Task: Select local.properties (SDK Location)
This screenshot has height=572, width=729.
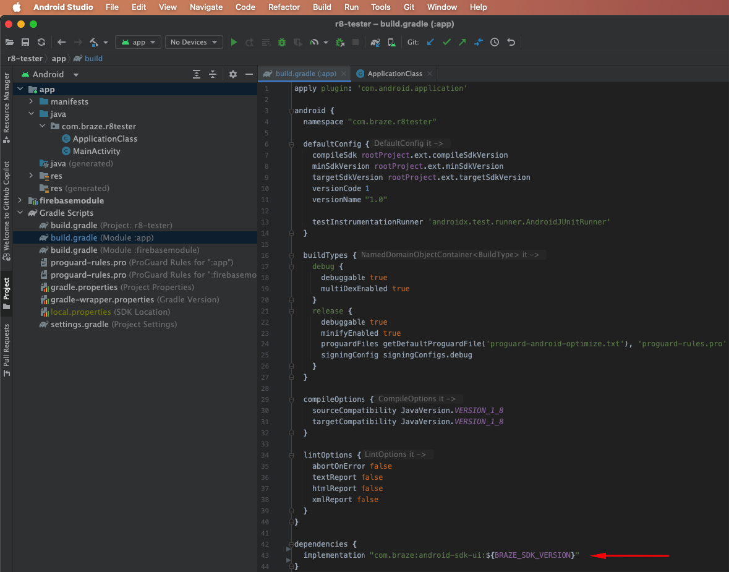Action: point(110,312)
